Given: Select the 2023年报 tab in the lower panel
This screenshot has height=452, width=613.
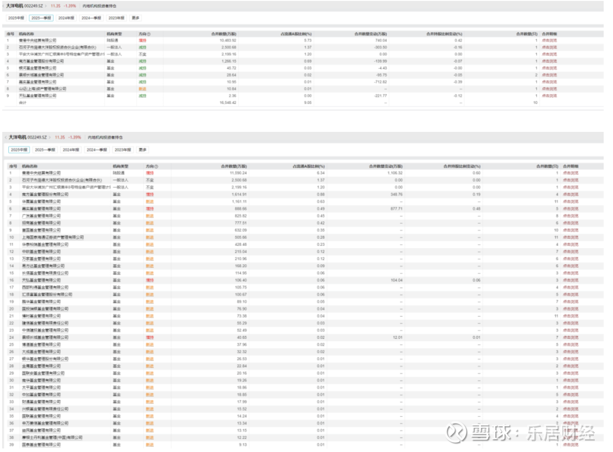Looking at the screenshot, I should pyautogui.click(x=123, y=150).
